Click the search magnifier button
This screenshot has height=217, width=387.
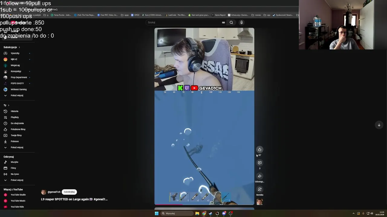231,22
